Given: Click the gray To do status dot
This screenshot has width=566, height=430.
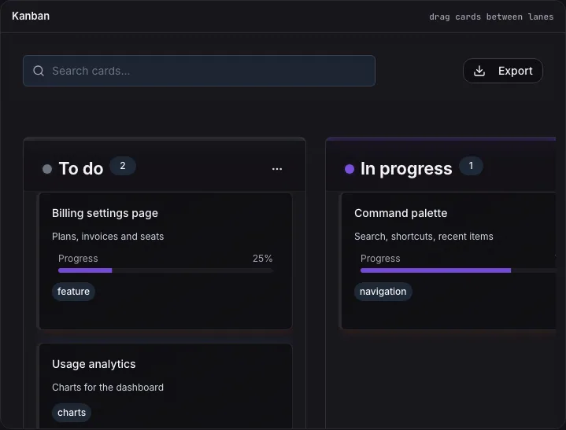Looking at the screenshot, I should 47,169.
